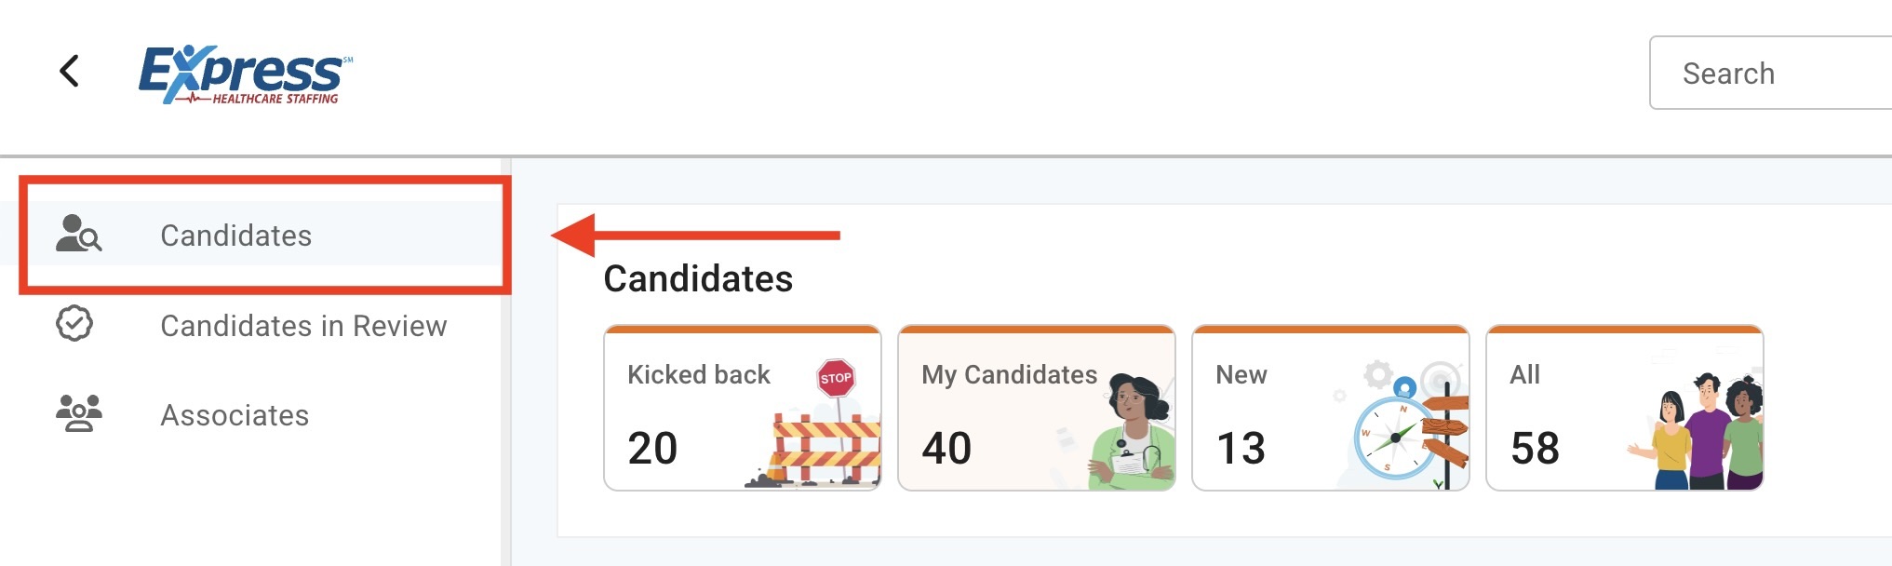Show All candidates card
Image resolution: width=1892 pixels, height=566 pixels.
[1525, 374]
